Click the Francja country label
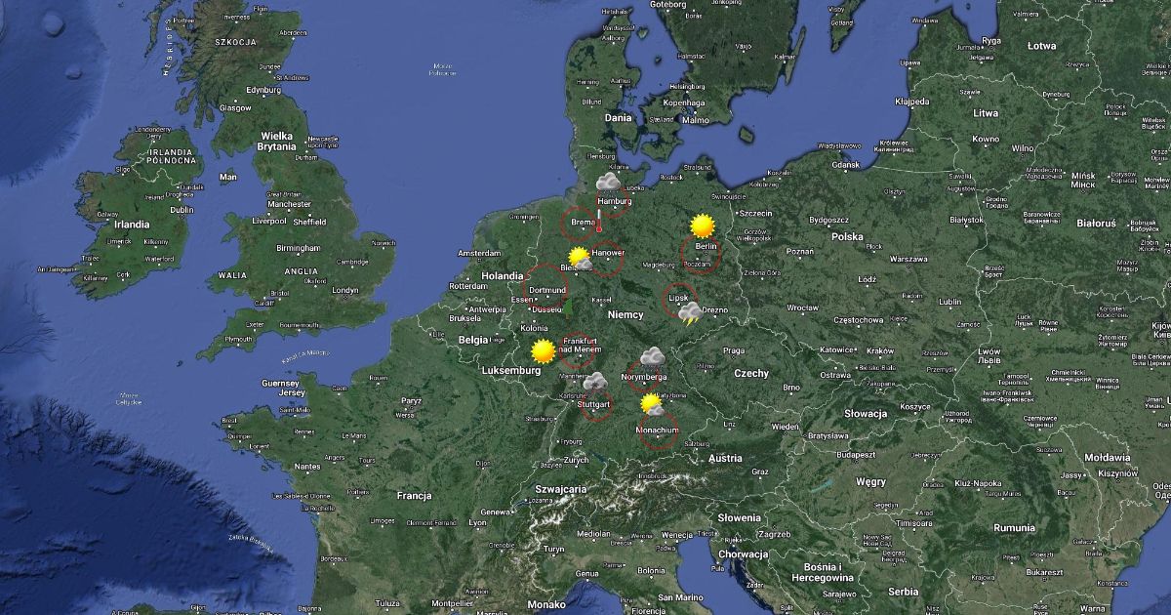 point(414,495)
